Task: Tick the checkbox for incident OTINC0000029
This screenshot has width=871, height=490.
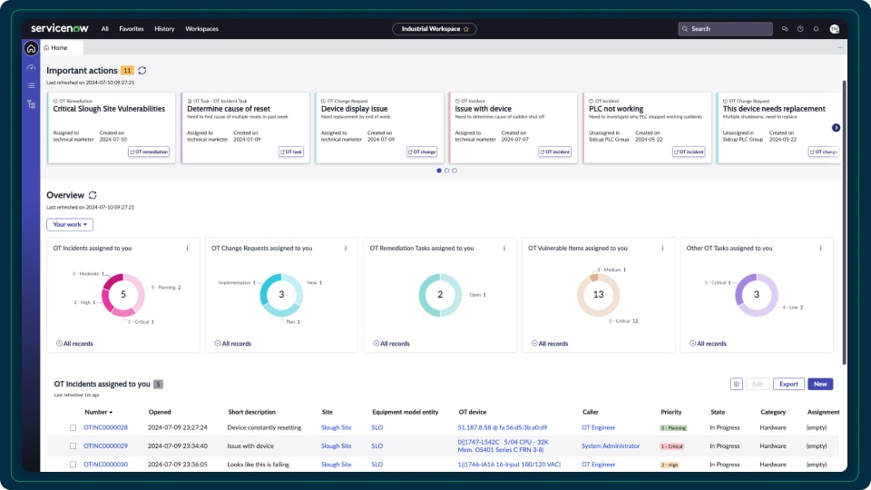Action: [73, 446]
